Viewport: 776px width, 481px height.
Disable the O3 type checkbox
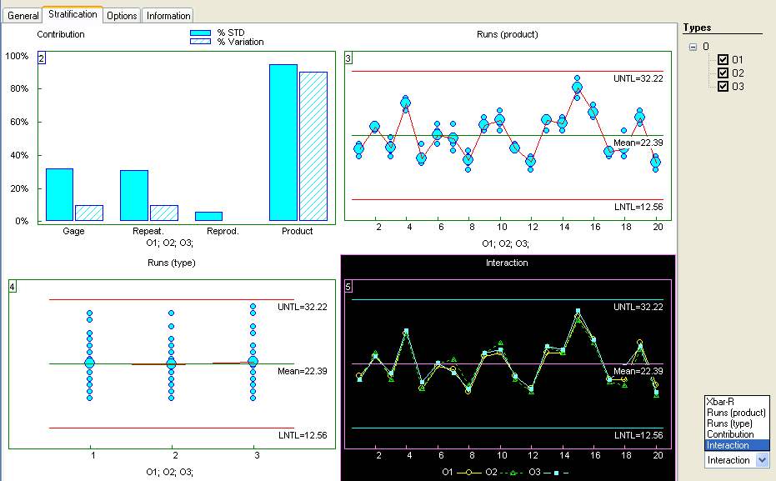[723, 87]
